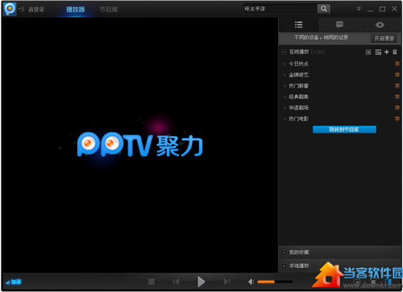Expand the 我的收藏 section

click(284, 252)
